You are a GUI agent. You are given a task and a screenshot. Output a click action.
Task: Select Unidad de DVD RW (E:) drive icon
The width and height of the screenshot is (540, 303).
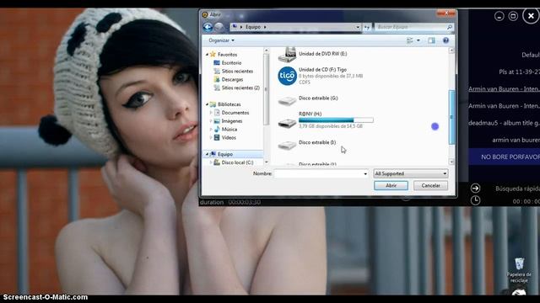coord(287,54)
